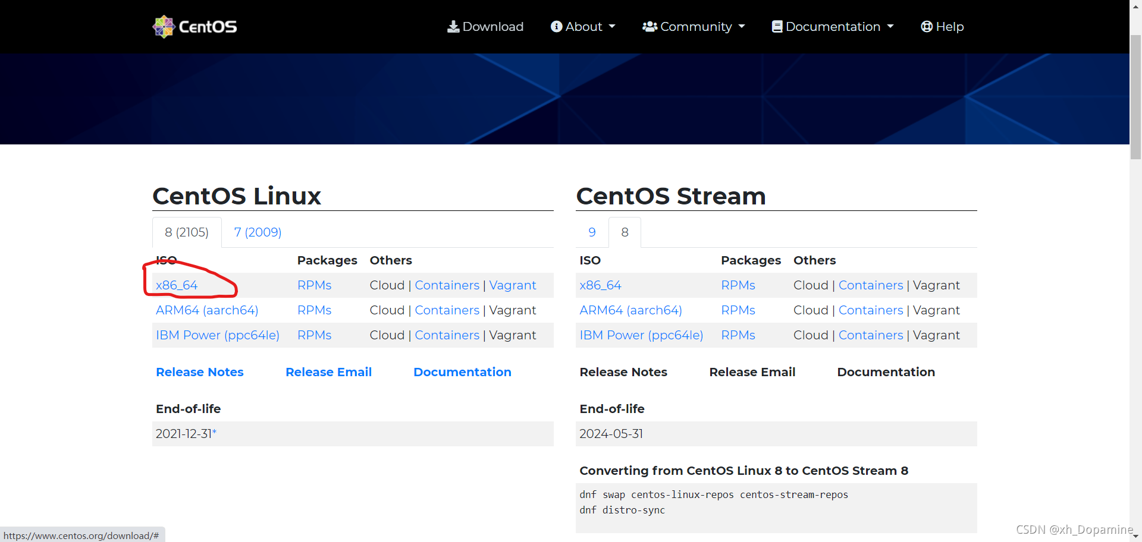
Task: Click the dnf distro-sync command text
Action: click(x=622, y=510)
